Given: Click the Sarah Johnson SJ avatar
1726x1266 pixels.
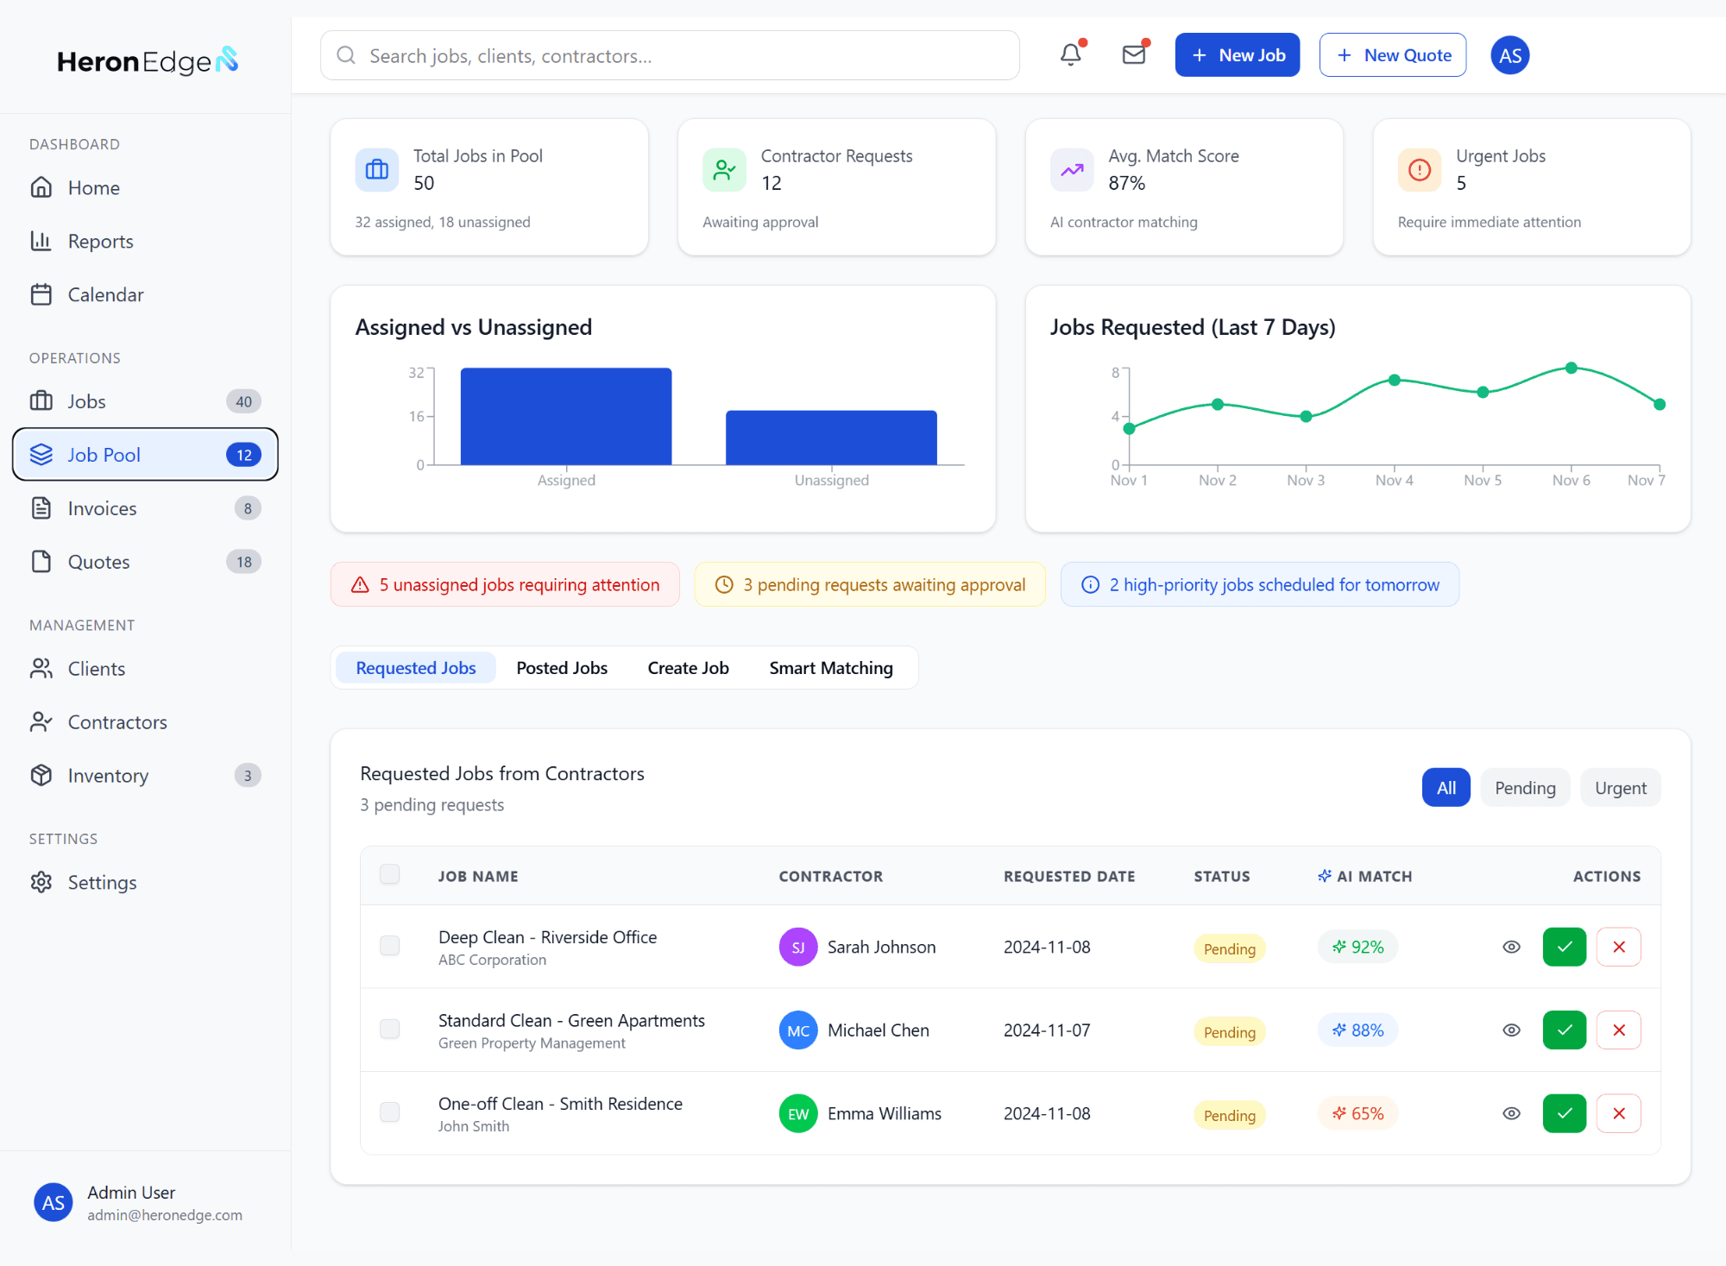Looking at the screenshot, I should pos(798,947).
